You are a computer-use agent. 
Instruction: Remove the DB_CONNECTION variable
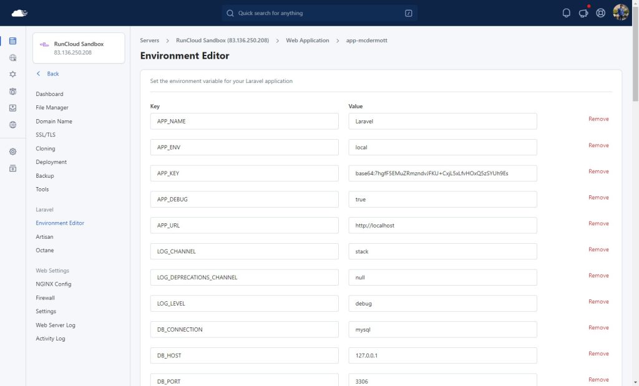point(598,328)
